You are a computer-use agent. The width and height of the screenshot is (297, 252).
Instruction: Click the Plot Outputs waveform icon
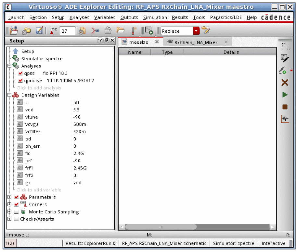285,119
